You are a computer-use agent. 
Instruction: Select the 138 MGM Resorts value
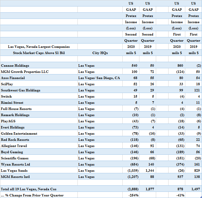click(x=197, y=177)
